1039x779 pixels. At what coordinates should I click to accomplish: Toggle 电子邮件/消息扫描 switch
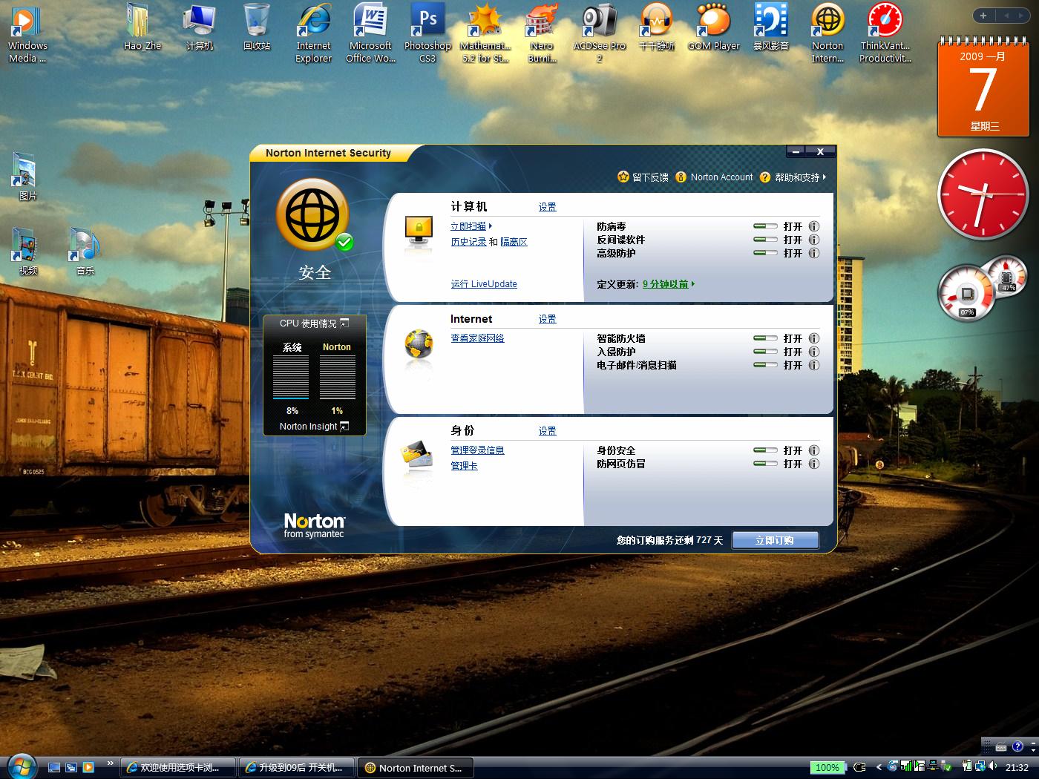click(765, 365)
